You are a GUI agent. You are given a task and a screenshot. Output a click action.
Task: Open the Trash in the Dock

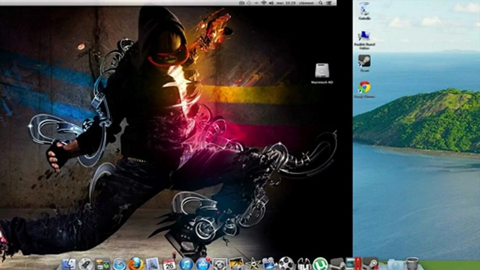[412, 264]
